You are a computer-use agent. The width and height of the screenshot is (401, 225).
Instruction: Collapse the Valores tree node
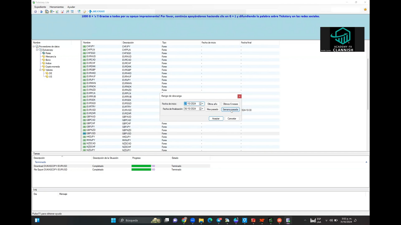[x=41, y=70]
